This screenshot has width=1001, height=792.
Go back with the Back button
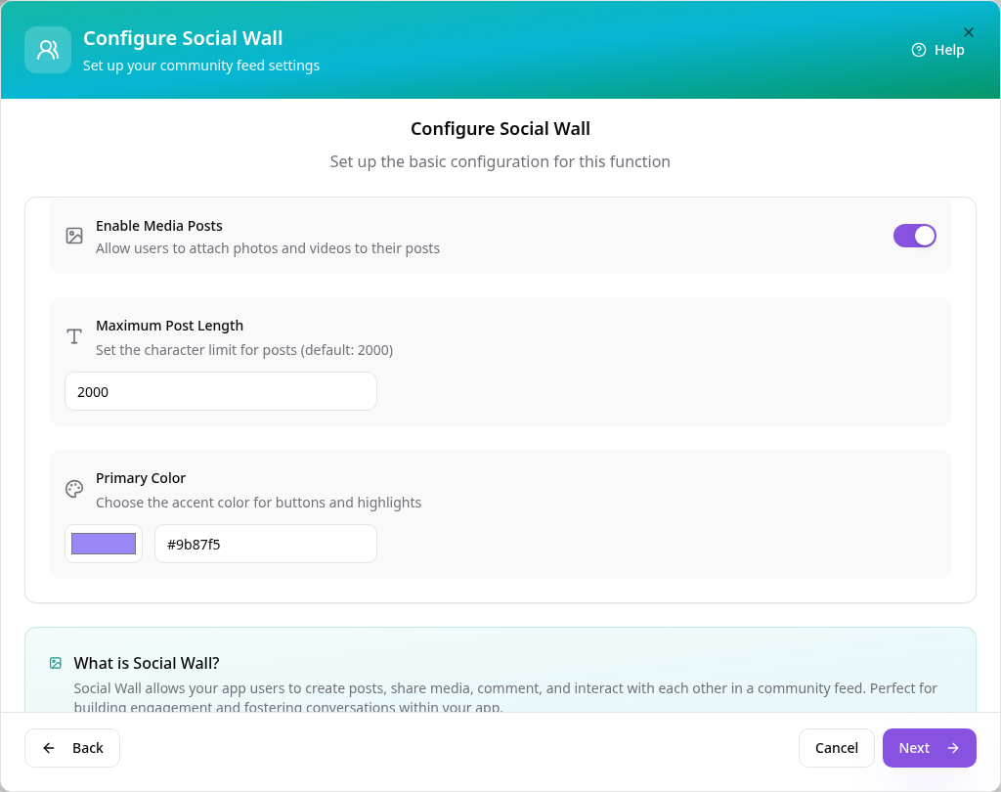[x=72, y=748]
